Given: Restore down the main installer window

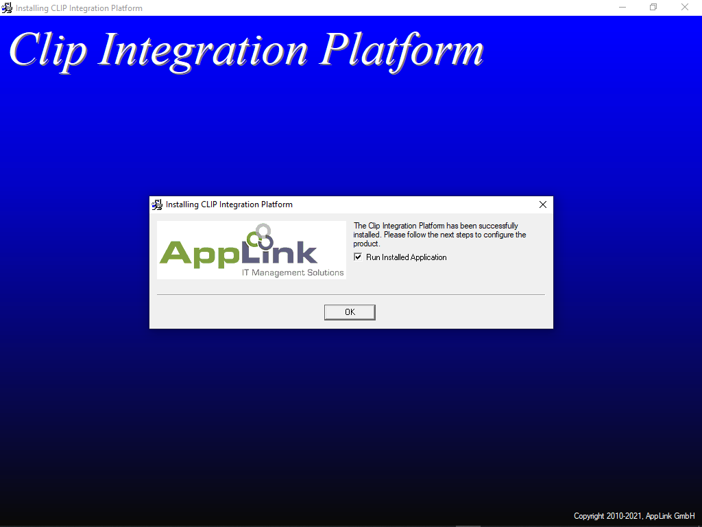Looking at the screenshot, I should click(653, 8).
